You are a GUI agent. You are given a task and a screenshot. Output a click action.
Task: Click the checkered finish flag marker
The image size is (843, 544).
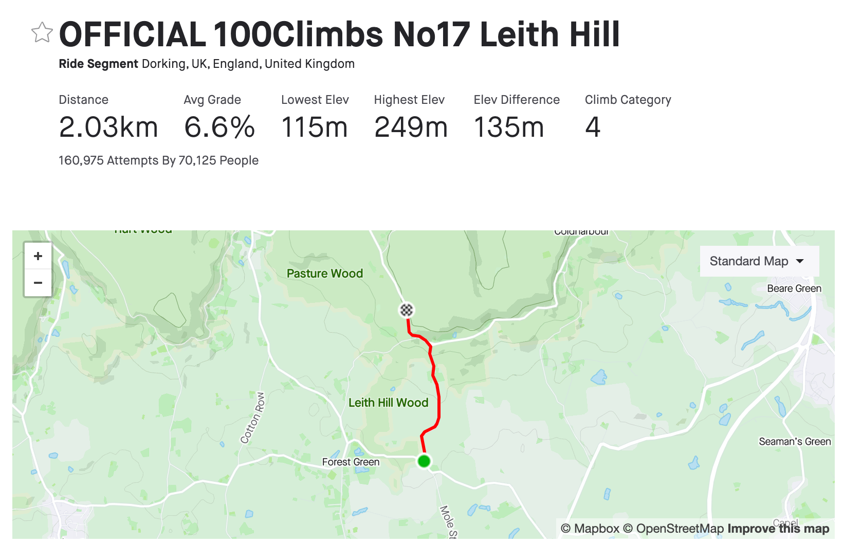[x=407, y=310]
